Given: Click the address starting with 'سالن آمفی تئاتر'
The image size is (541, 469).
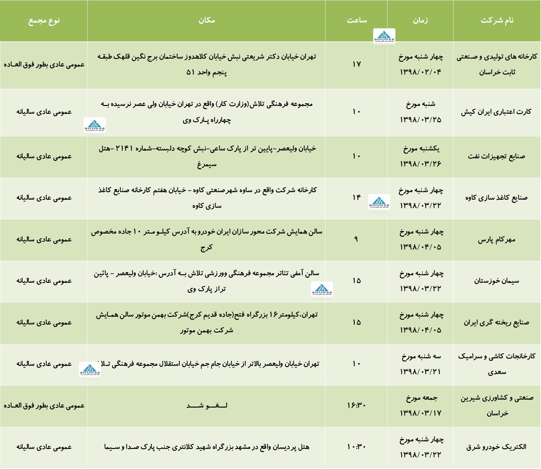Looking at the screenshot, I should pos(206,281).
